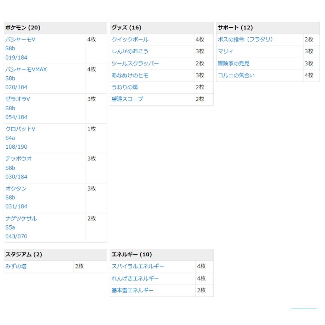Click the 1枚 count for クロバットV
Image resolution: width=325 pixels, height=325 pixels.
click(91, 129)
